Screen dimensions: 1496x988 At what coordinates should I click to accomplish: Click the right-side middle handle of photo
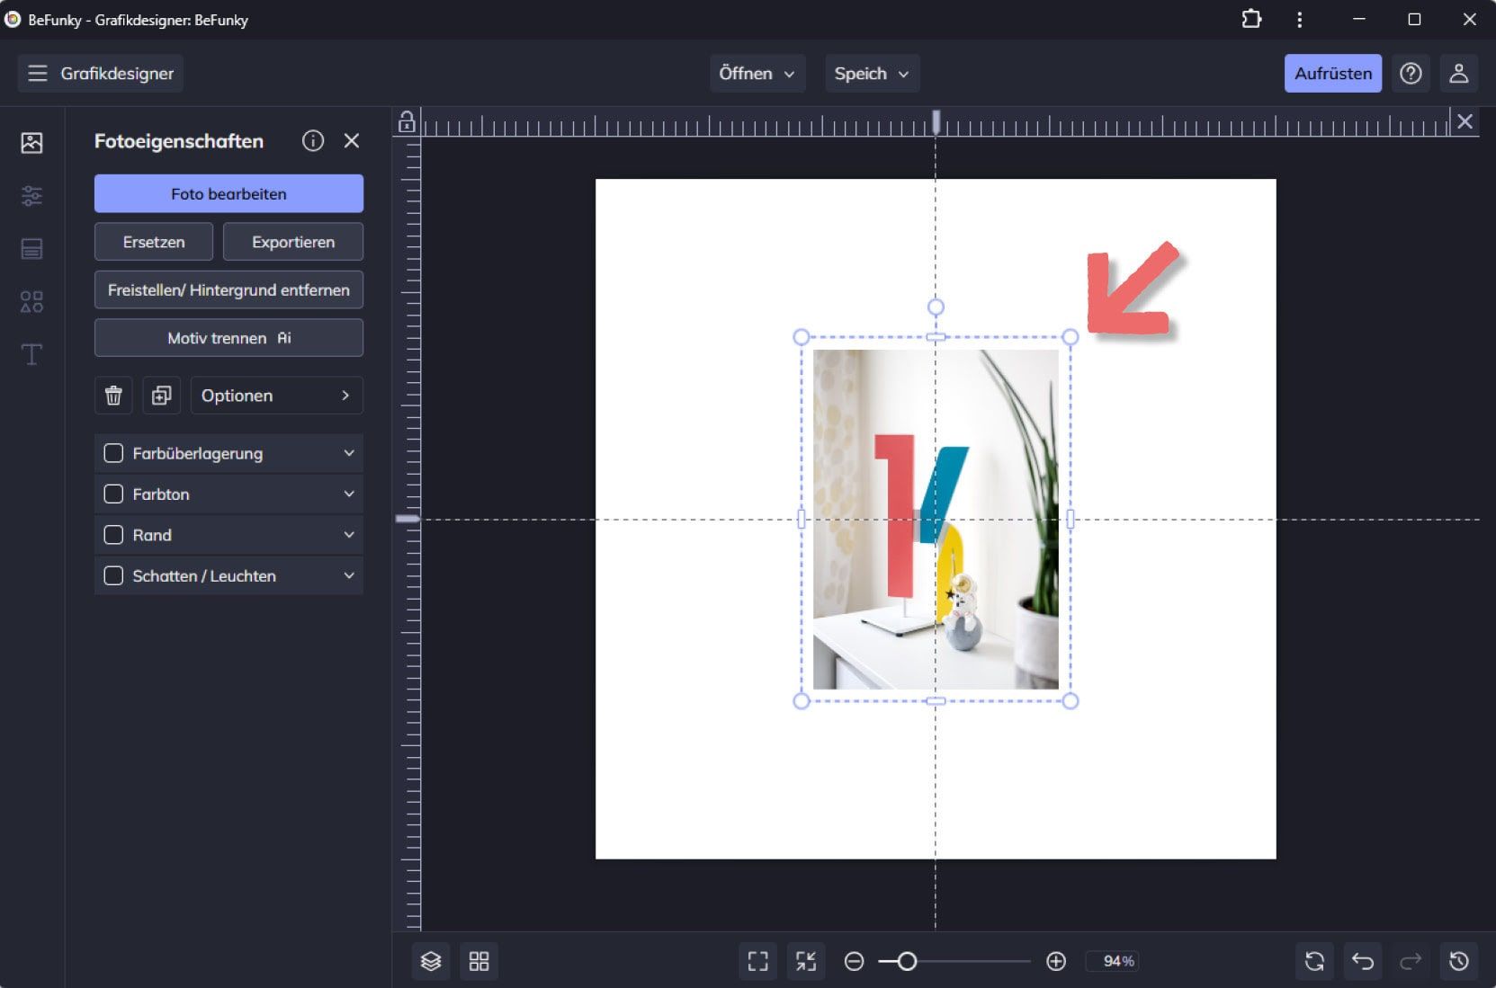[x=1070, y=519]
